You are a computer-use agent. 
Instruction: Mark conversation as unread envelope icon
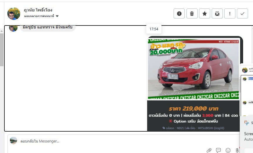[x=217, y=13]
